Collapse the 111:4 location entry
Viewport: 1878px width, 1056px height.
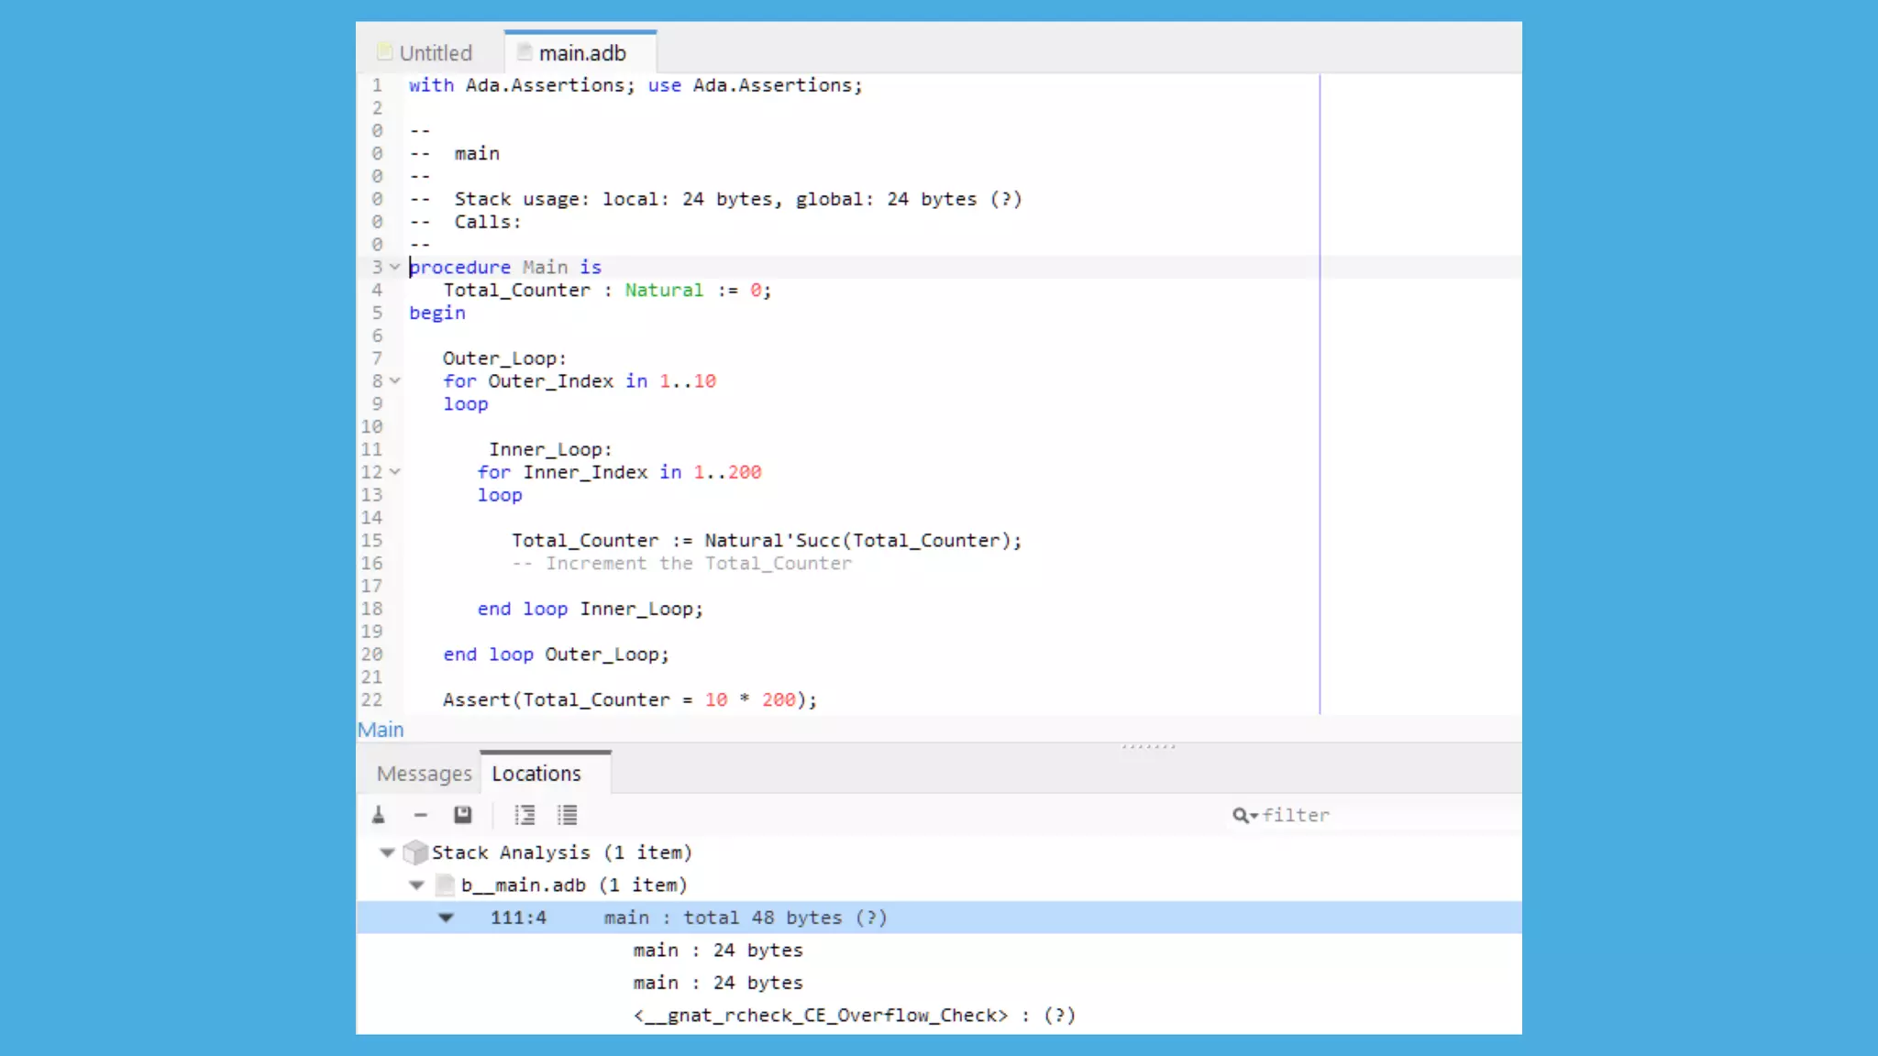[446, 918]
